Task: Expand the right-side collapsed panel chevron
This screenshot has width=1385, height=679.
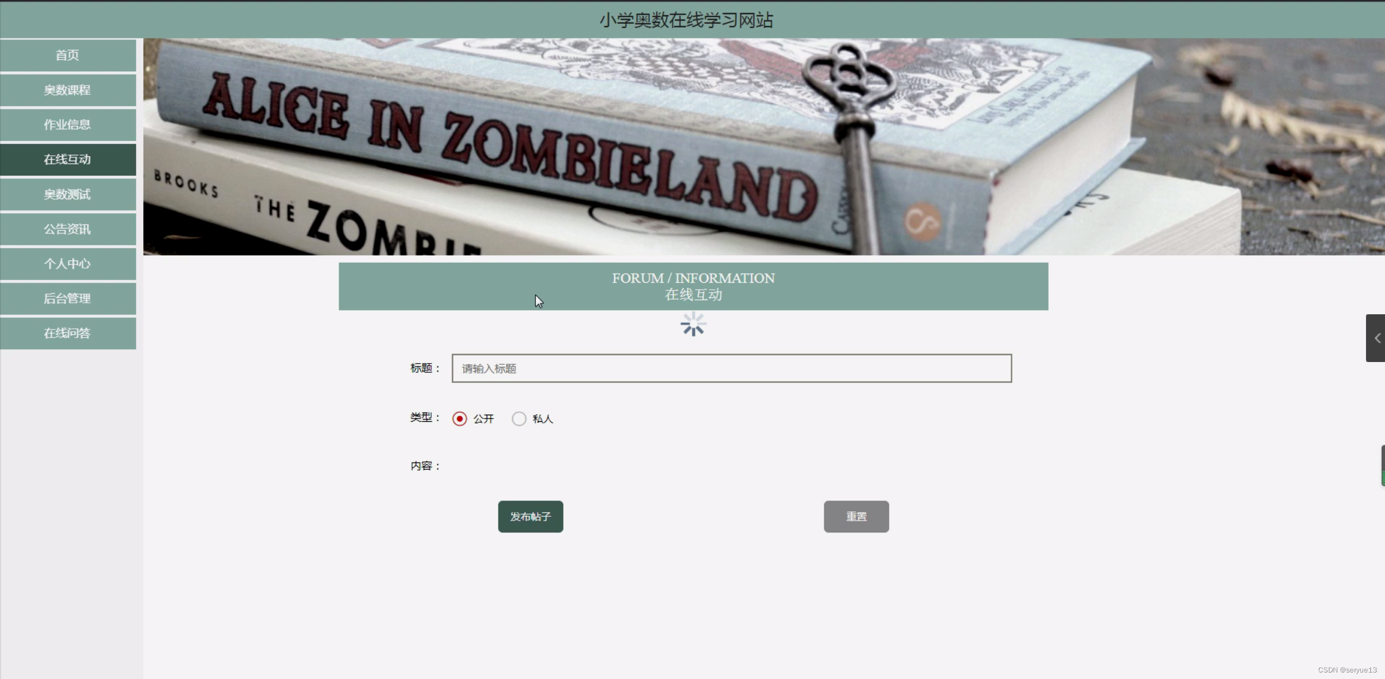Action: coord(1376,338)
